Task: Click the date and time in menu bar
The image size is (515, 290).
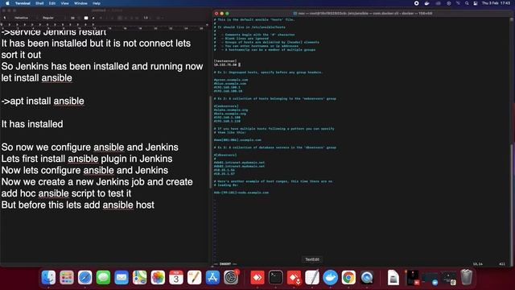Action: [496, 3]
